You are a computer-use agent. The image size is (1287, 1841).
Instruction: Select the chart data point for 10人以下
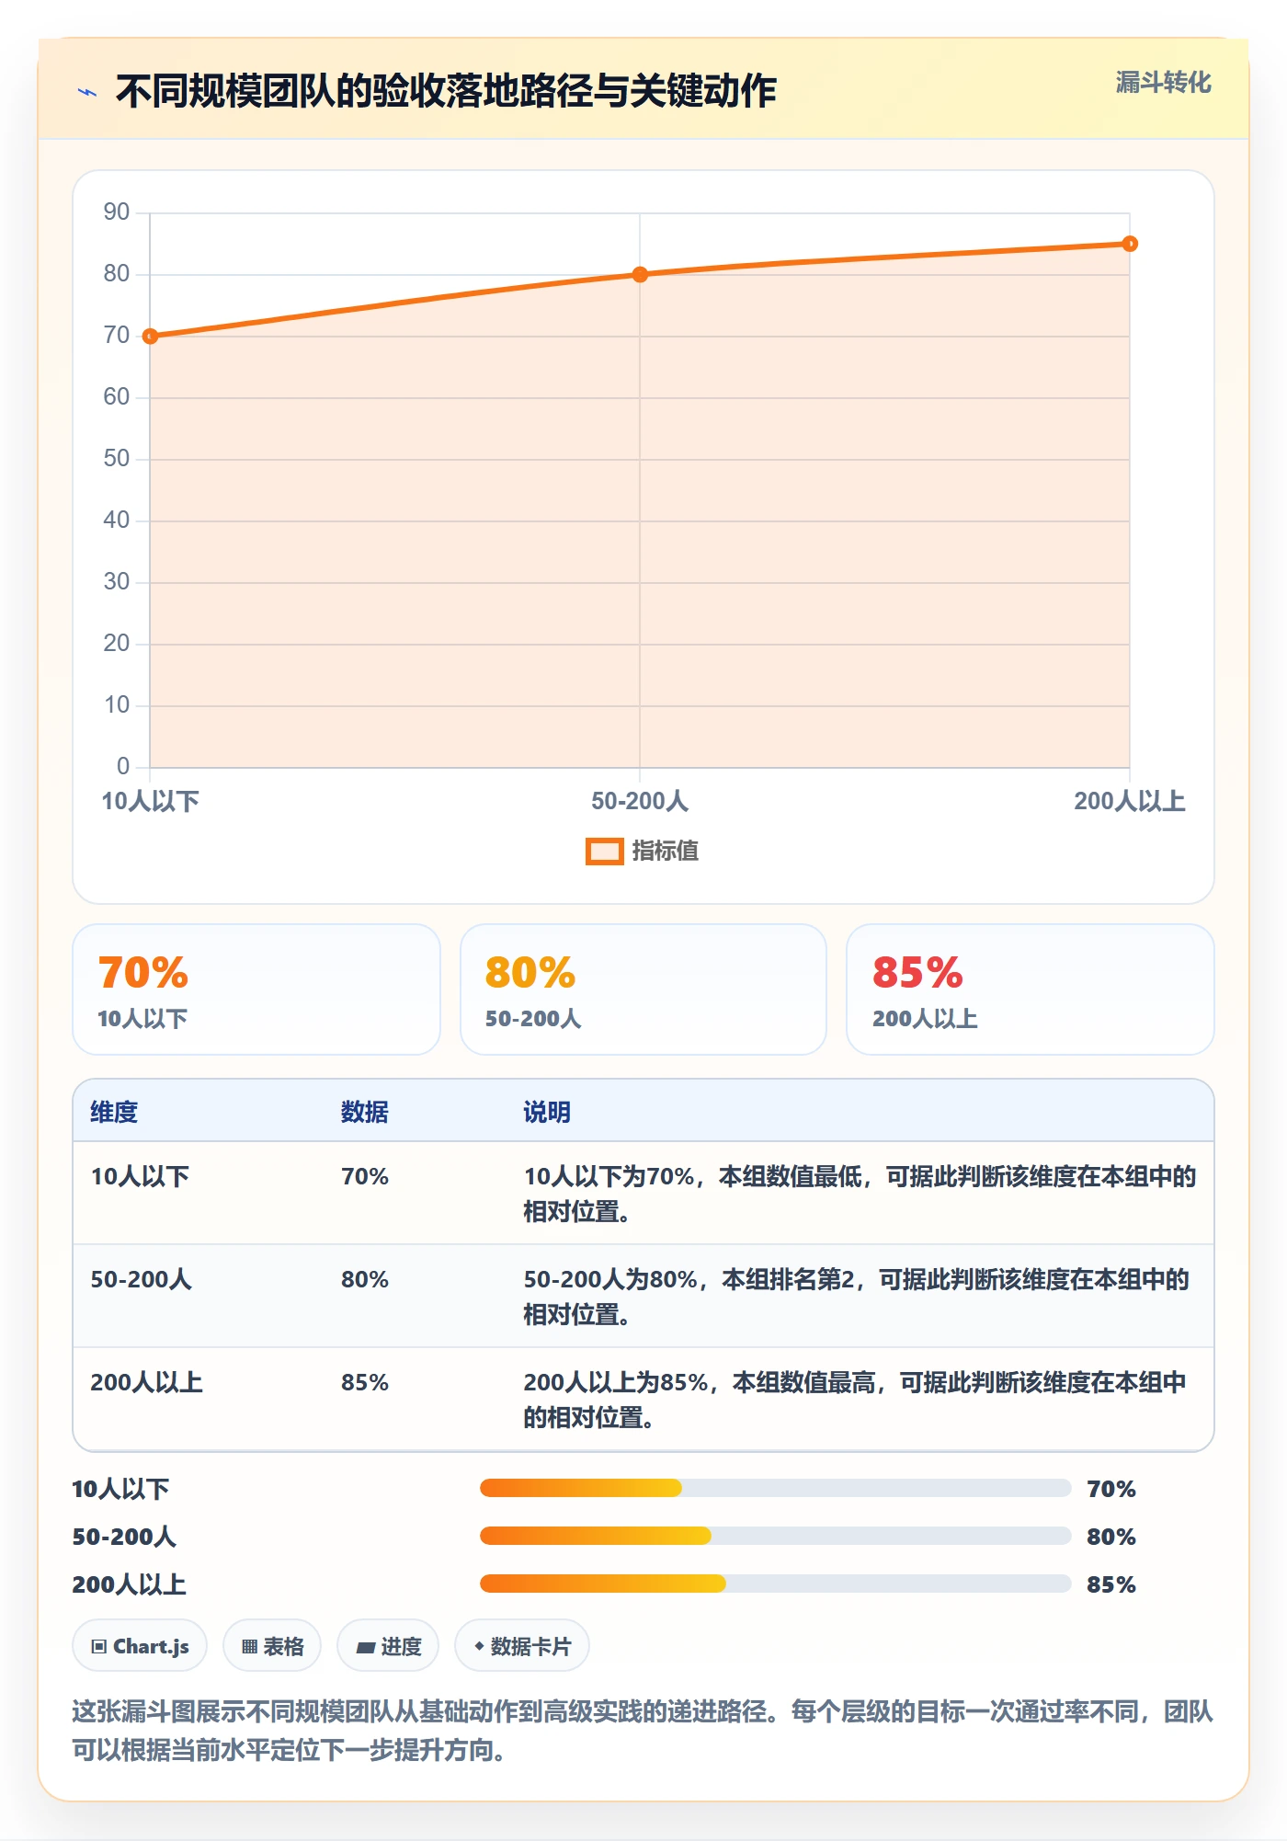tap(151, 337)
